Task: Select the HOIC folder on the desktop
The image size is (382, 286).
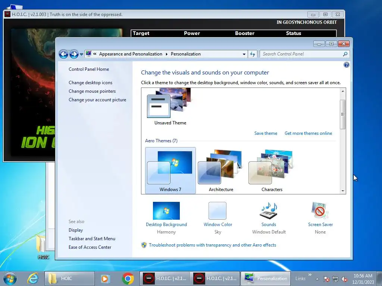Action: click(43, 247)
